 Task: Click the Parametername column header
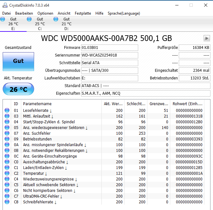click(x=61, y=104)
